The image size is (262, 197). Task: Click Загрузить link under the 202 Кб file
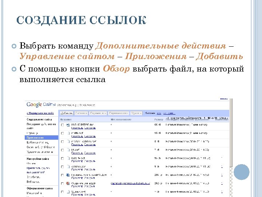(90, 186)
